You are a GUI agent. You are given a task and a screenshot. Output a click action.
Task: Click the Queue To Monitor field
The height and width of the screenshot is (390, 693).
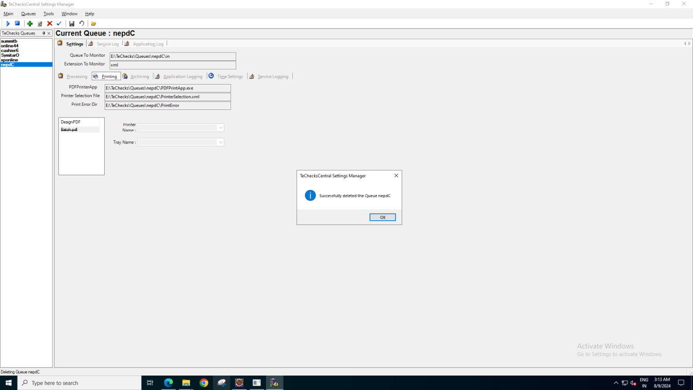click(173, 56)
